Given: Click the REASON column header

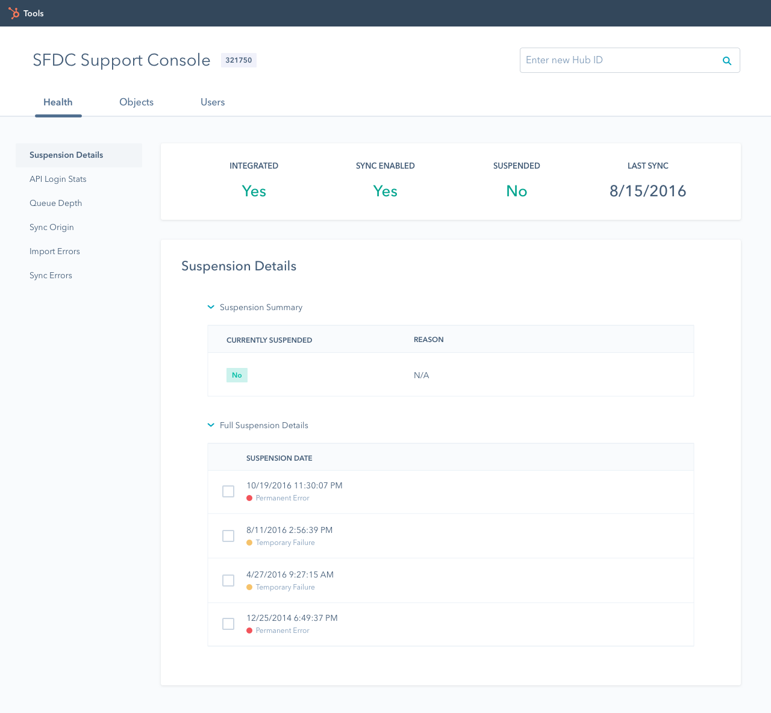Looking at the screenshot, I should coord(428,340).
